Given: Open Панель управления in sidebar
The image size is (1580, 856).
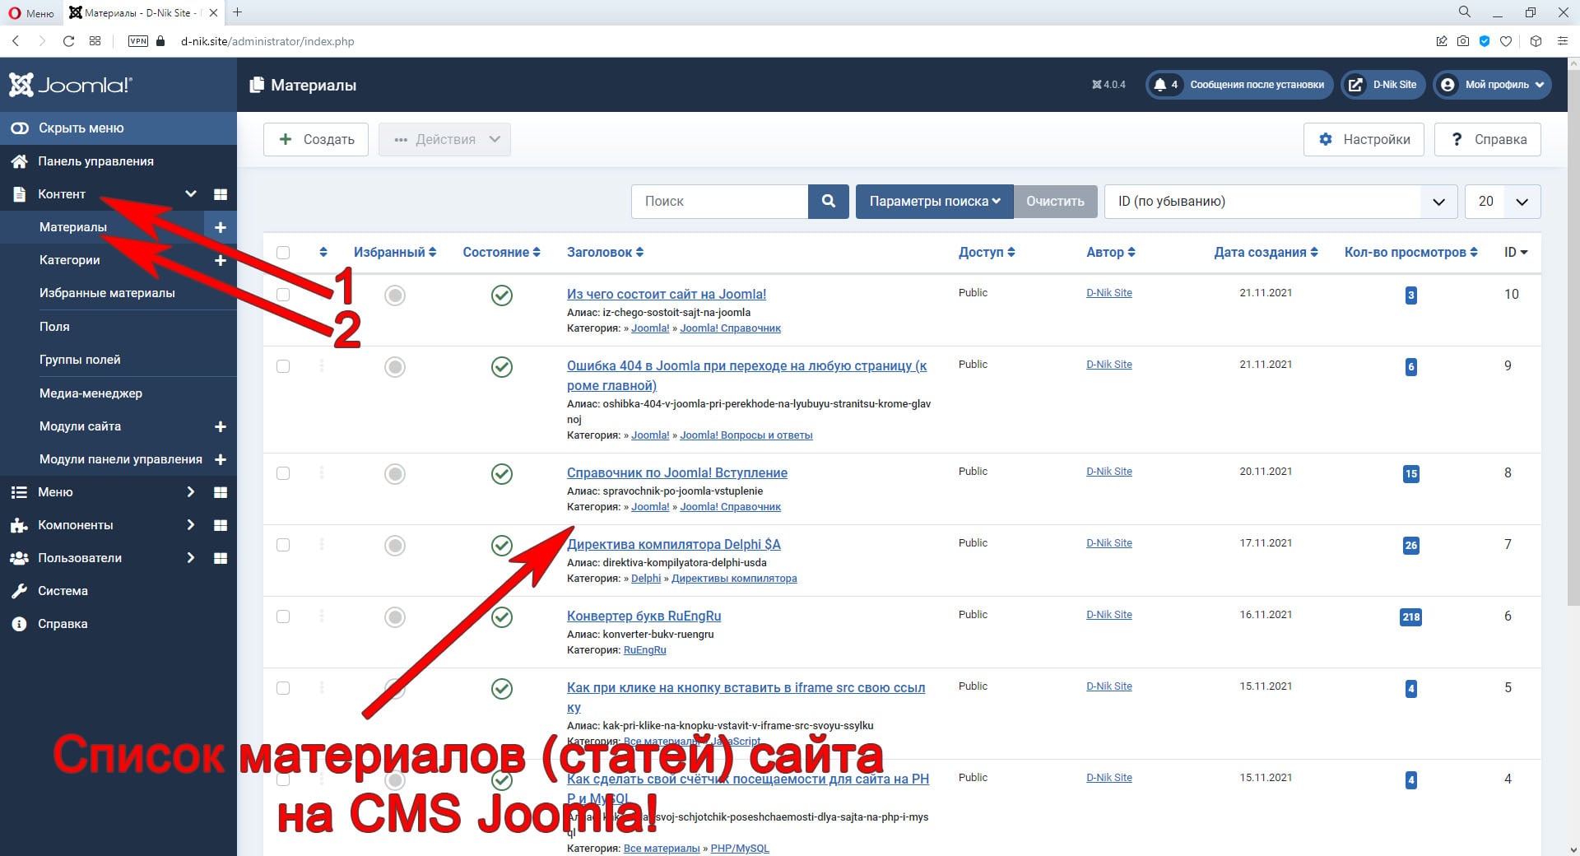Looking at the screenshot, I should pos(95,161).
